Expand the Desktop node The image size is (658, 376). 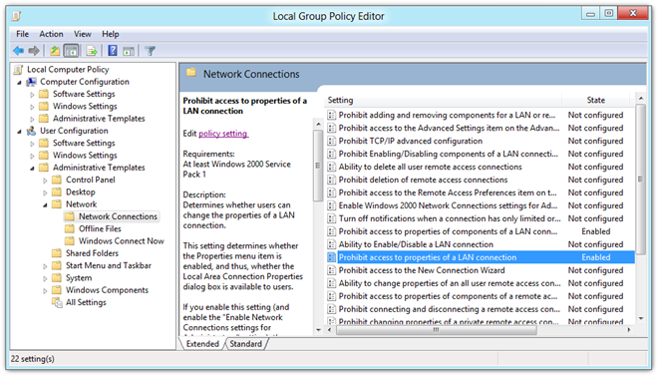[x=45, y=192]
